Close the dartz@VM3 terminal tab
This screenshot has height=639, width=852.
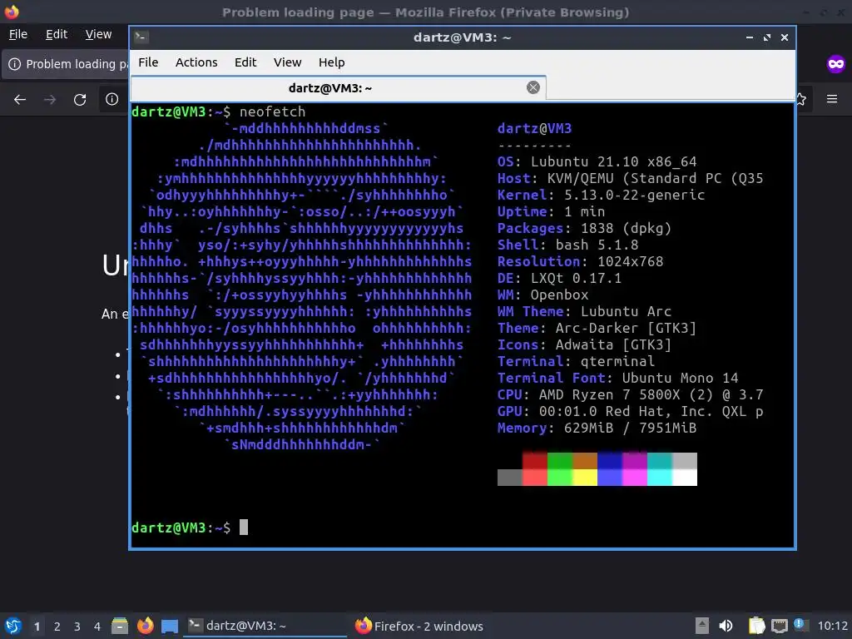pyautogui.click(x=533, y=87)
